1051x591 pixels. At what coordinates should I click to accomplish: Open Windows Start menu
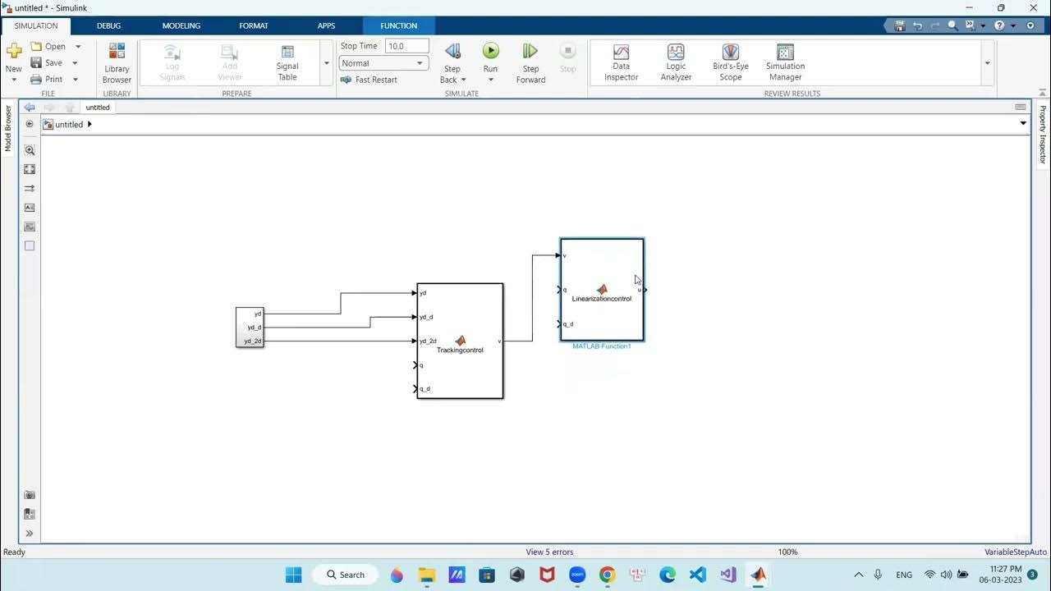(x=294, y=575)
